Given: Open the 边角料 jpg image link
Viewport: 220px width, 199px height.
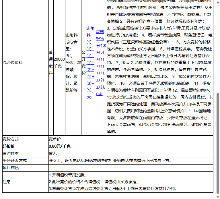Looking at the screenshot, I should 90,63.
